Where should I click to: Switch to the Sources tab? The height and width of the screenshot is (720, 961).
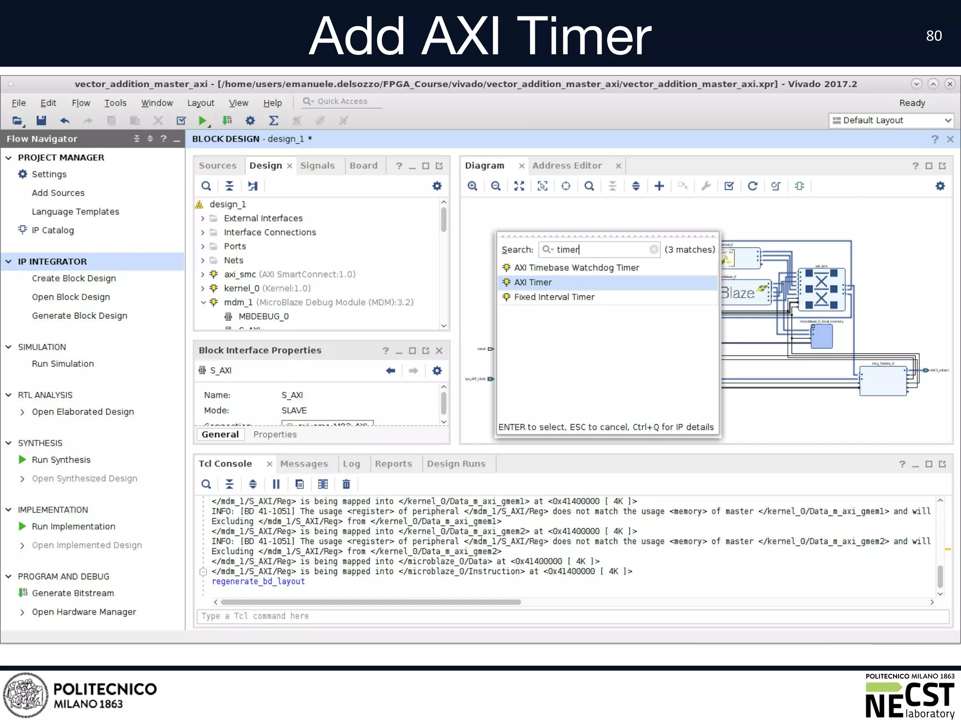(x=218, y=165)
